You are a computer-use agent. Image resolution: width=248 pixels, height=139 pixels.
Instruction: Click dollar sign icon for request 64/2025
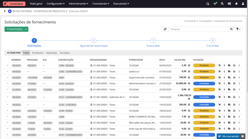coord(224,71)
